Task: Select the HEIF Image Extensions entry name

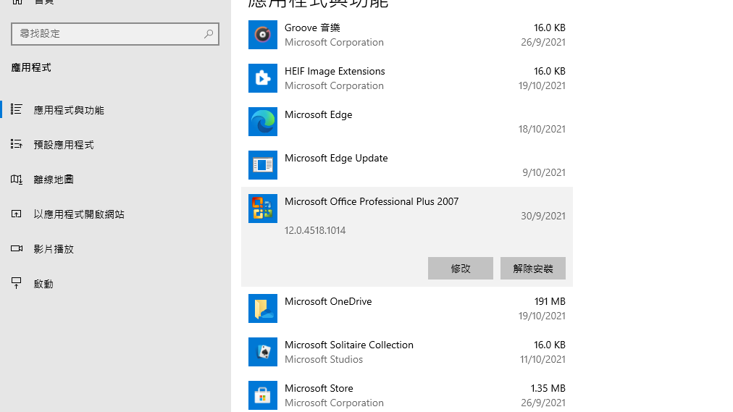Action: [335, 71]
